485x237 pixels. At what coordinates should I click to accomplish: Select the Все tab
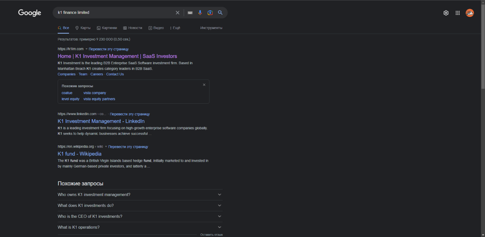[63, 28]
